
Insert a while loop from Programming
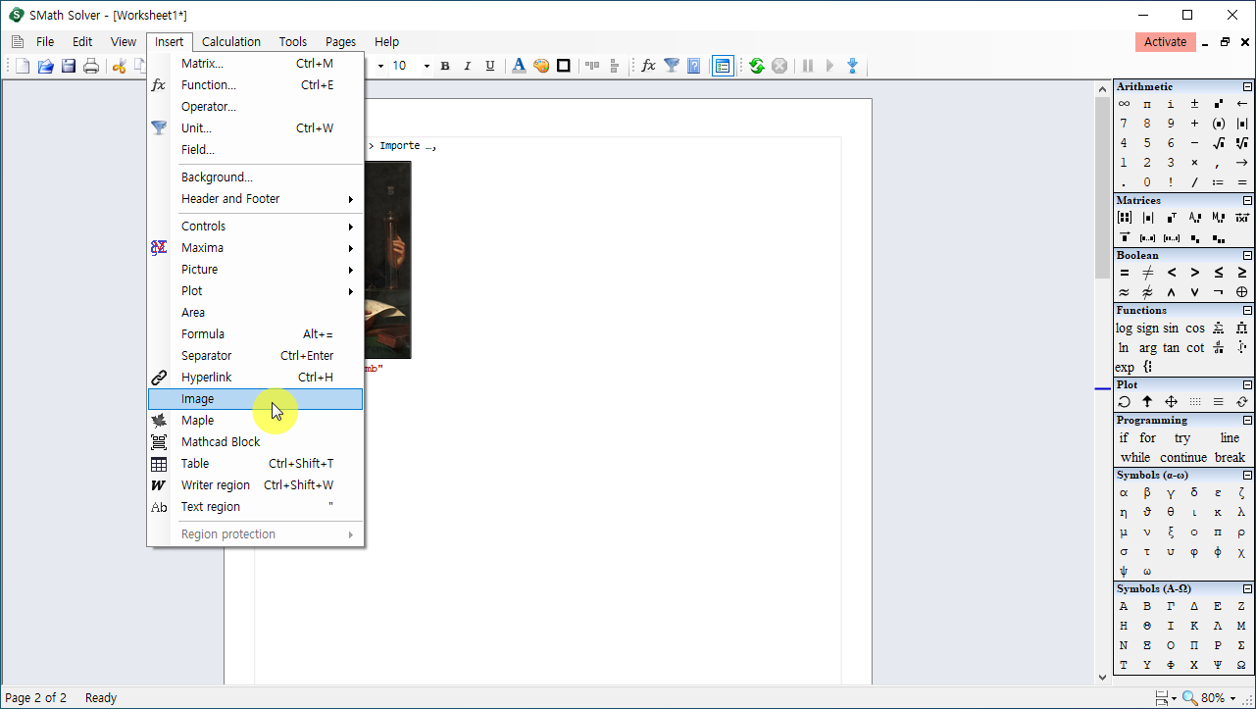click(1135, 458)
